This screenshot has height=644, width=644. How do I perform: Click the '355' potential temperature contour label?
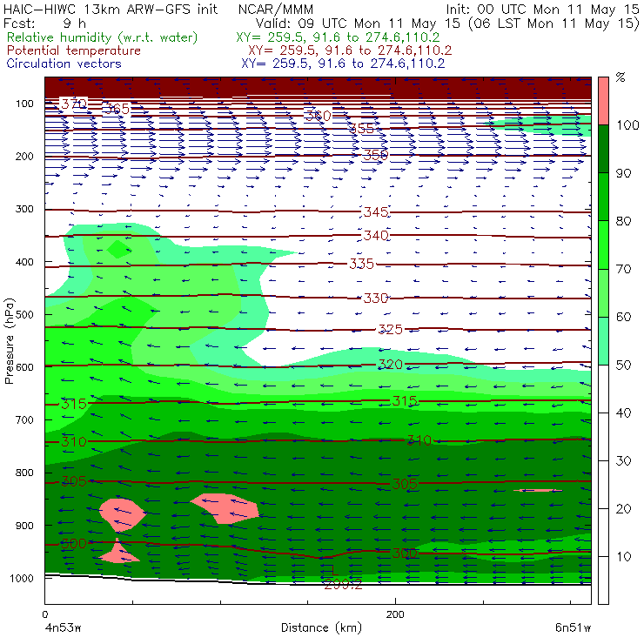(x=362, y=129)
